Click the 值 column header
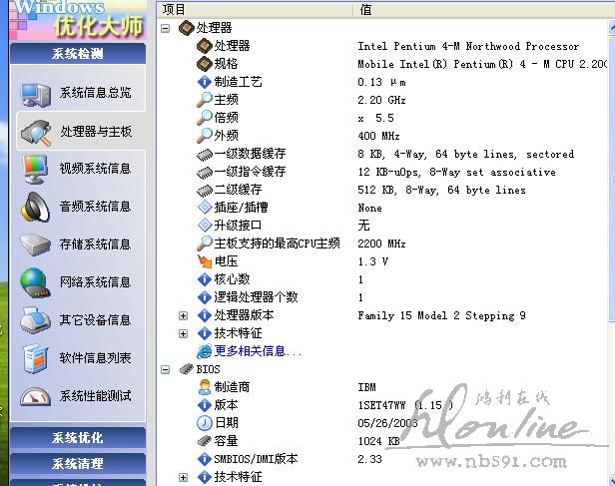Screen dimensions: 615x486 (484, 10)
